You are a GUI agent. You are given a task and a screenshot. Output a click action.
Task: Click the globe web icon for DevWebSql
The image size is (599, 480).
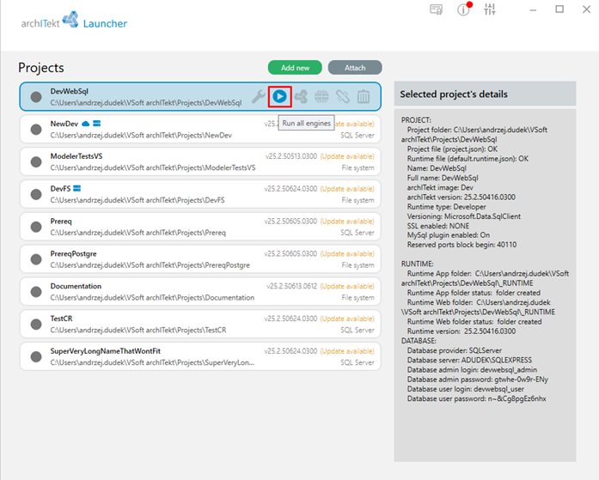pyautogui.click(x=321, y=96)
